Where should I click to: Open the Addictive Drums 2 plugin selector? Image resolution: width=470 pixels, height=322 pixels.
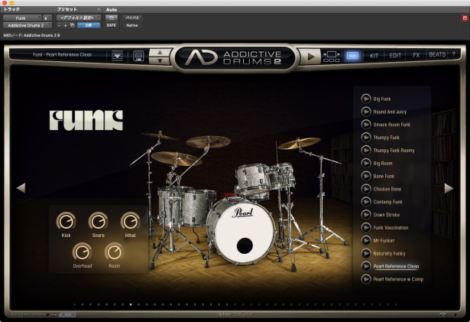25,25
